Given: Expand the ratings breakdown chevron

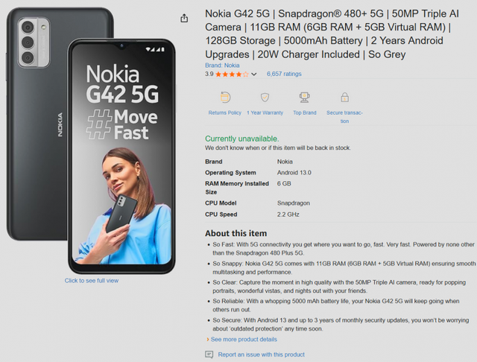Looking at the screenshot, I should click(254, 74).
